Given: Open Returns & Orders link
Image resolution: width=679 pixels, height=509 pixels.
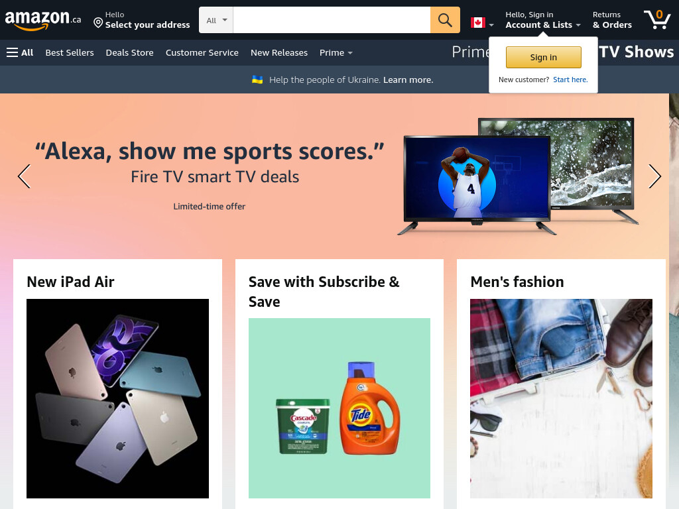Looking at the screenshot, I should click(612, 20).
